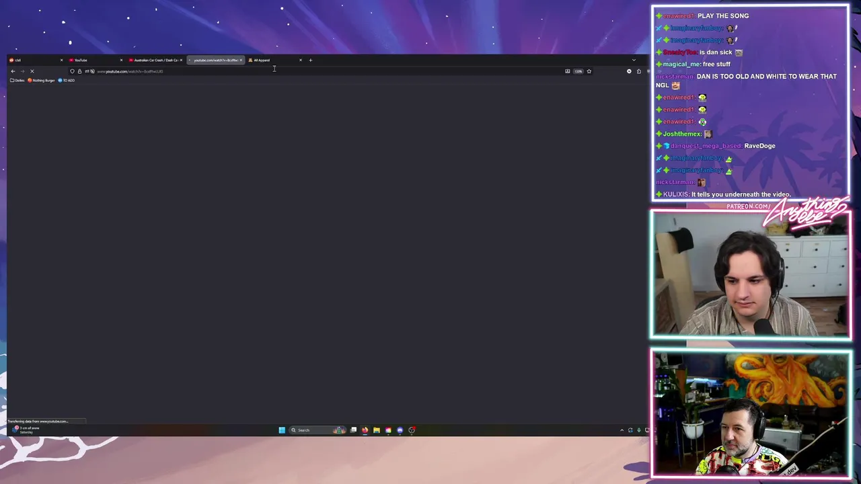The width and height of the screenshot is (861, 484).
Task: Click magical_me 'free stuff' chat message
Action: click(x=716, y=64)
